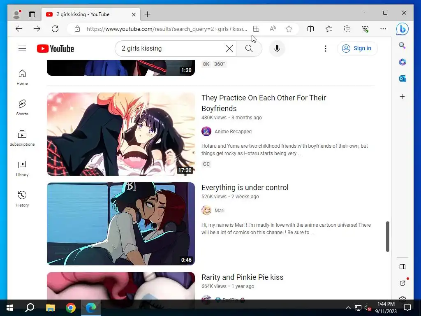Start Read aloud from the address bar

pos(273,29)
